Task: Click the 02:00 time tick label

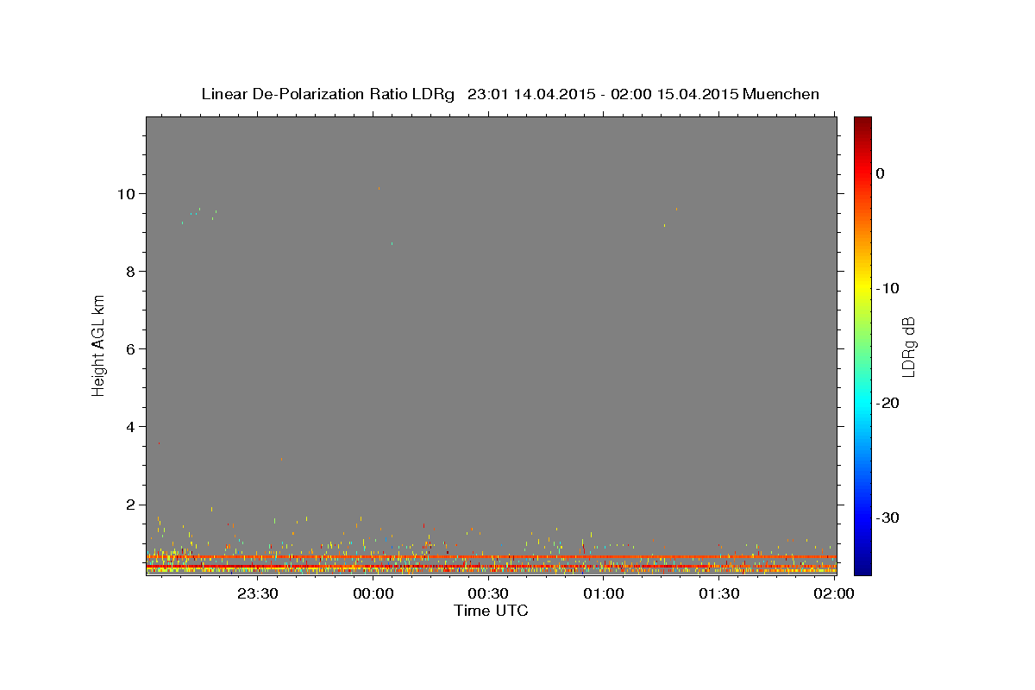Action: coord(834,593)
